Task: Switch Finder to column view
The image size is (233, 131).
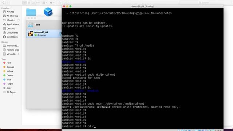Action: pos(33,3)
